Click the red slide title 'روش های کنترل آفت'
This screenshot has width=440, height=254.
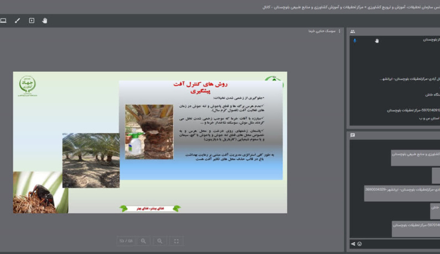pyautogui.click(x=200, y=84)
